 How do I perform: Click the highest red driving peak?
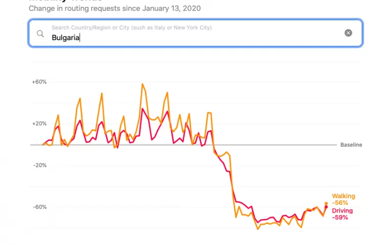tap(143, 109)
